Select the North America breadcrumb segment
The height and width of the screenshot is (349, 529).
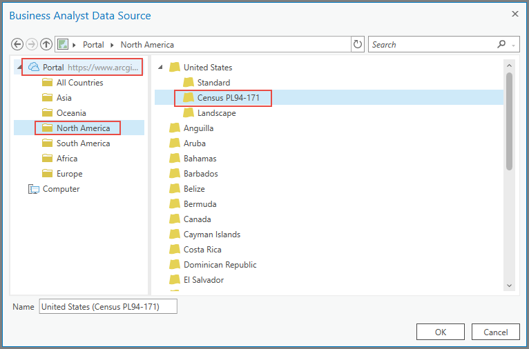click(x=147, y=45)
